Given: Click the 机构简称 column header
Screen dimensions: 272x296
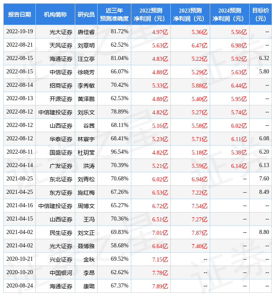Looking at the screenshot, I should [55, 14].
